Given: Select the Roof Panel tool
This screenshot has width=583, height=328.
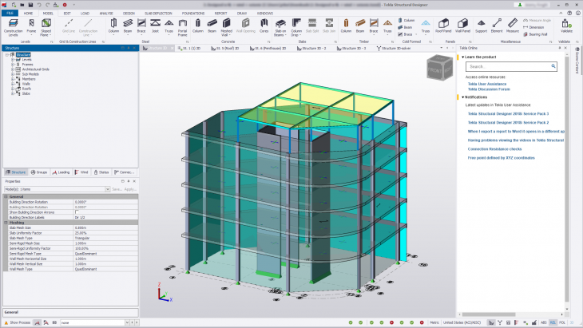Looking at the screenshot, I should (x=443, y=26).
